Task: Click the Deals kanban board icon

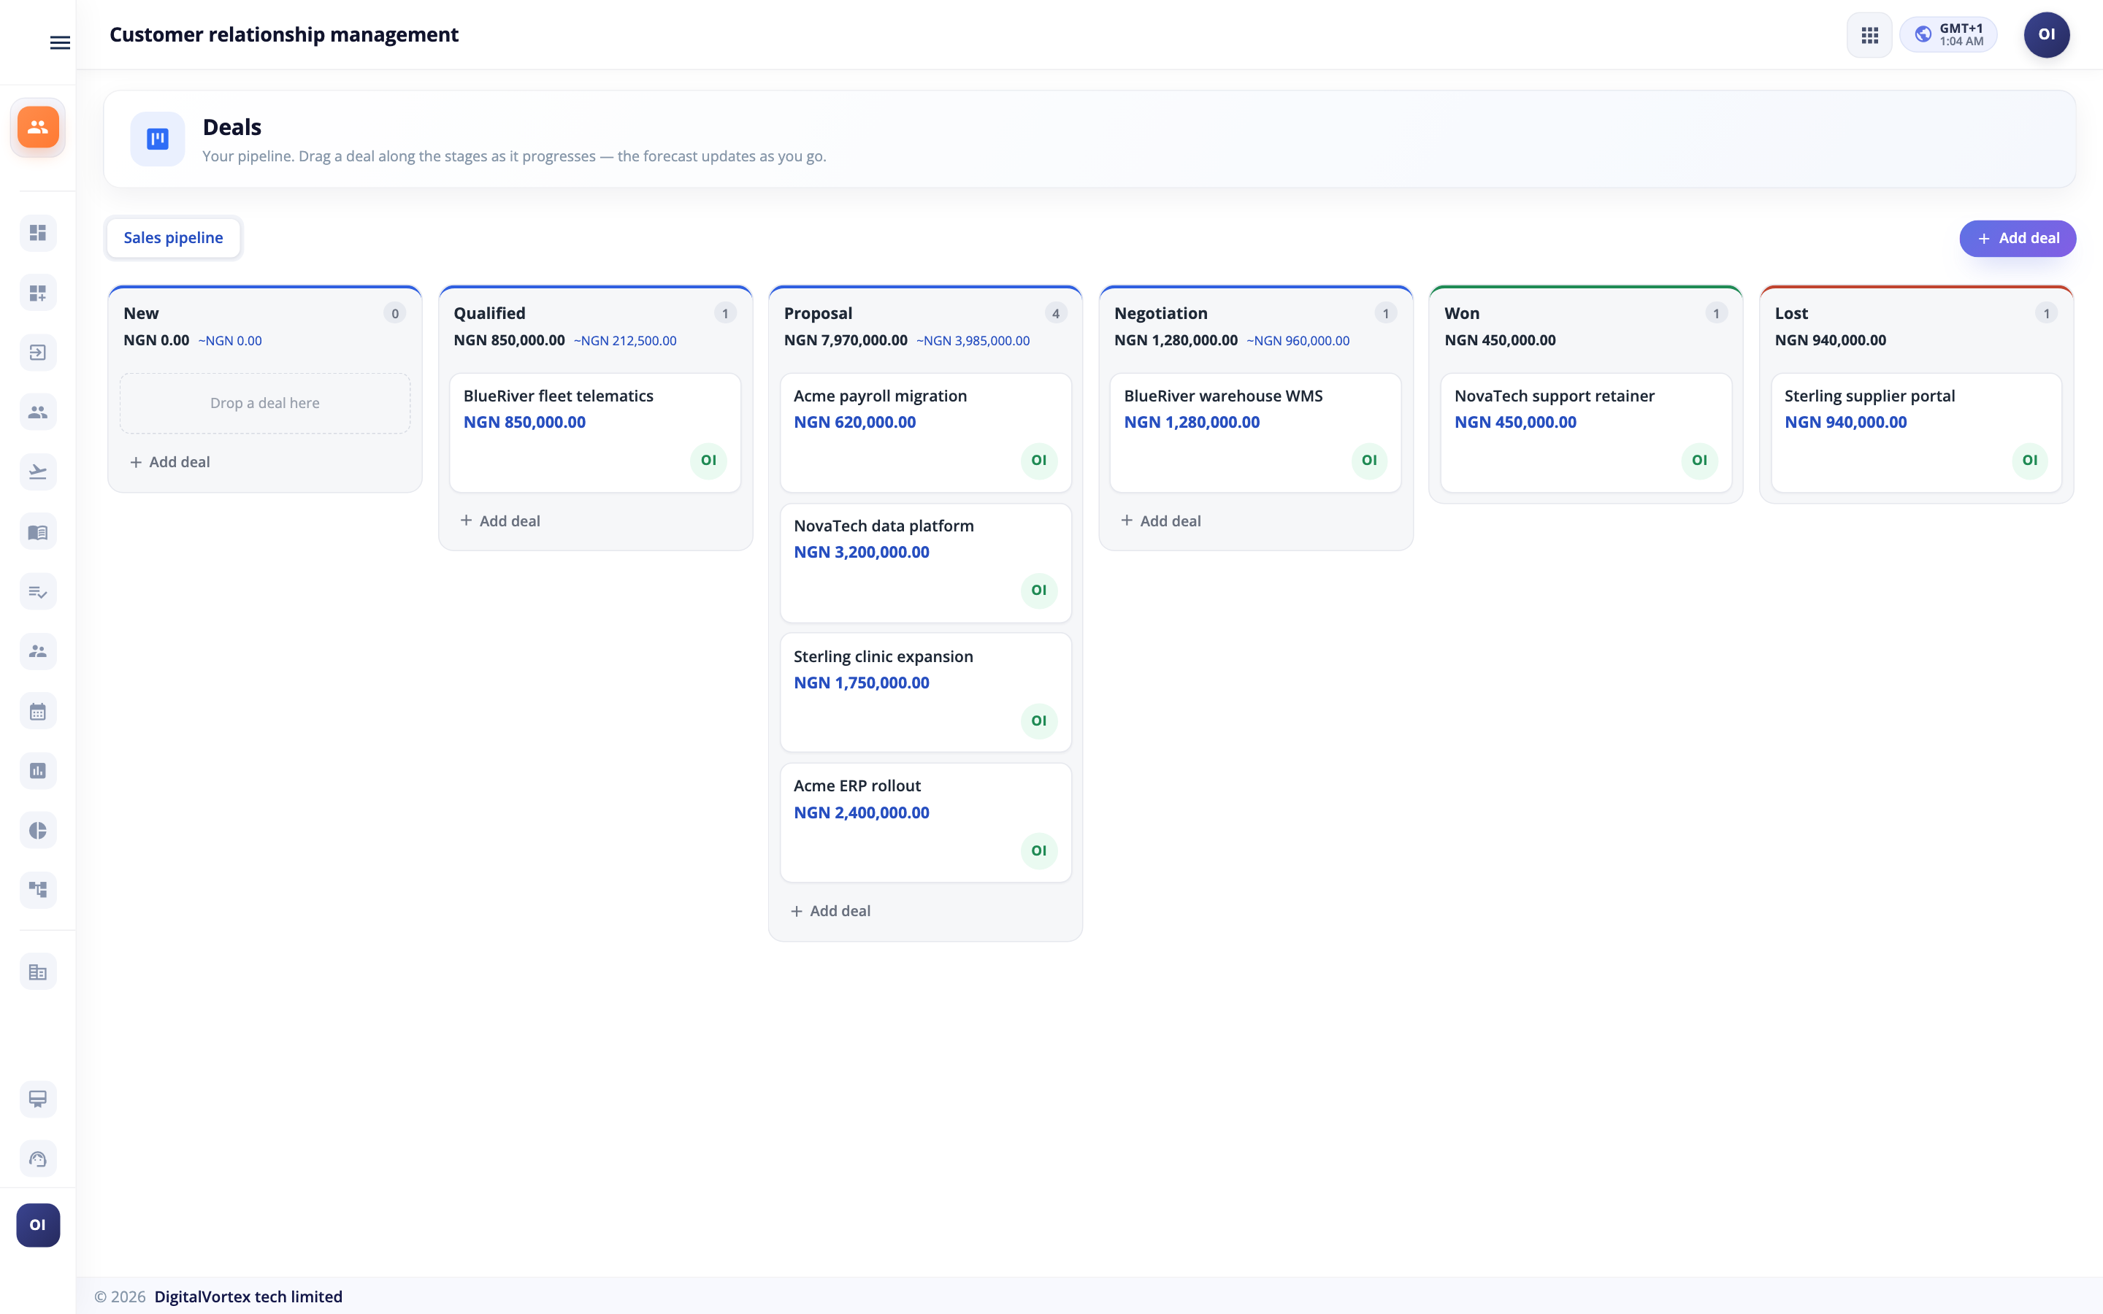Action: point(157,139)
